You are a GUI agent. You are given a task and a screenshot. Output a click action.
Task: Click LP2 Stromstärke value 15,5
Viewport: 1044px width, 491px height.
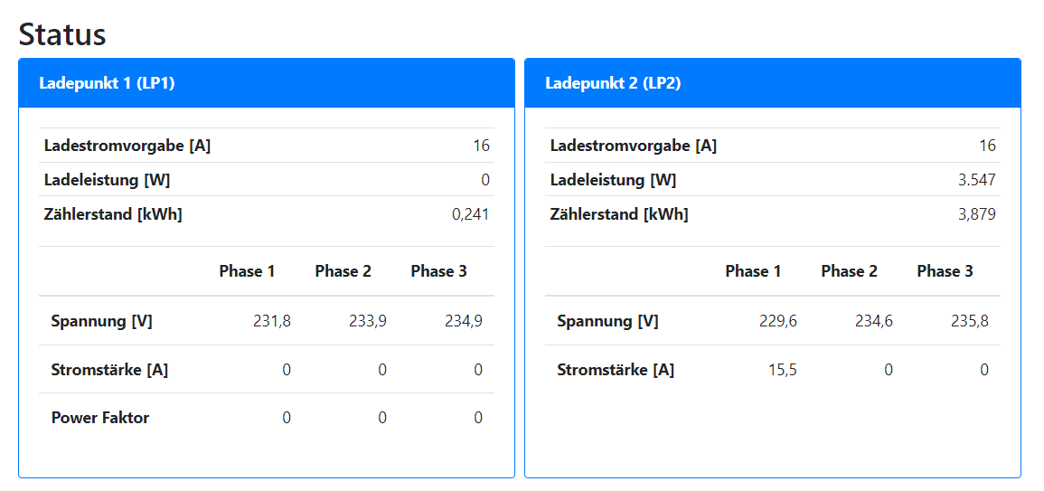coord(782,370)
